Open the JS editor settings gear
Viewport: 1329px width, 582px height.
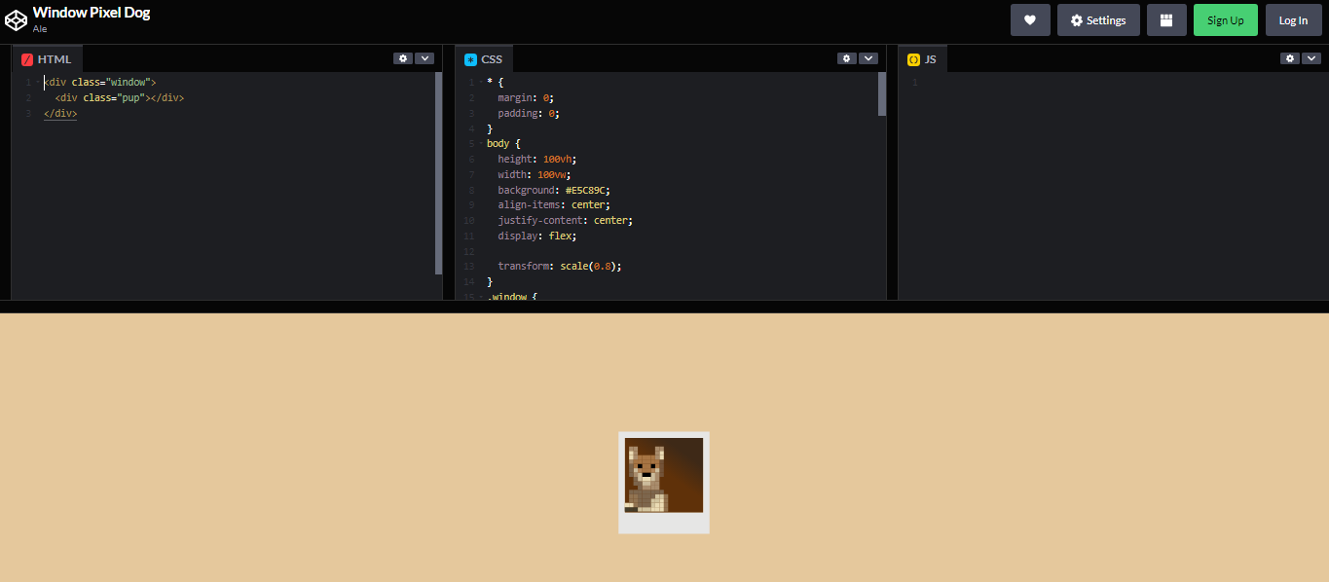1289,57
